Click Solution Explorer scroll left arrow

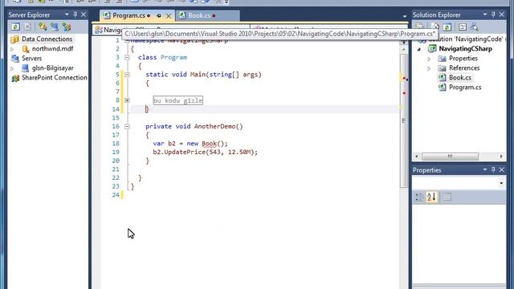pos(416,157)
